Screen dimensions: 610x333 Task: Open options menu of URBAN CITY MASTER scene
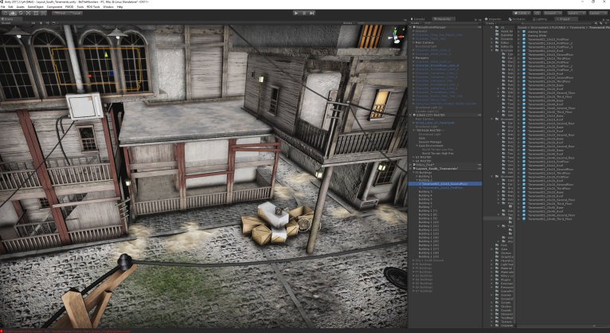point(479,116)
